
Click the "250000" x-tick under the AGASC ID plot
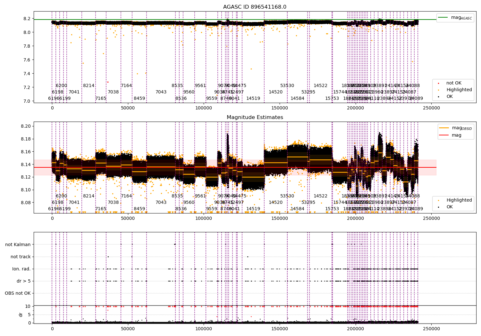click(x=431, y=108)
